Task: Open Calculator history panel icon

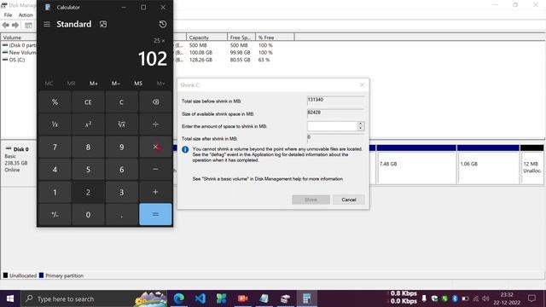Action: click(163, 24)
